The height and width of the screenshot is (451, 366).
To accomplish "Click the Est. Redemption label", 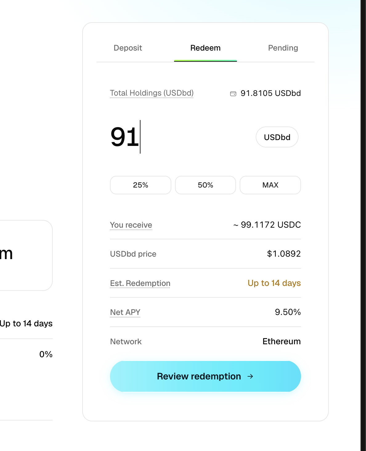I will [x=140, y=283].
